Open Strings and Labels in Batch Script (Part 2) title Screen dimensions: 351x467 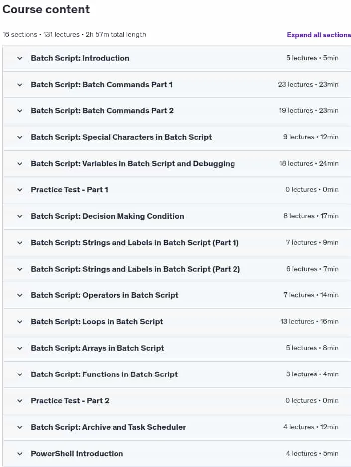click(x=135, y=269)
